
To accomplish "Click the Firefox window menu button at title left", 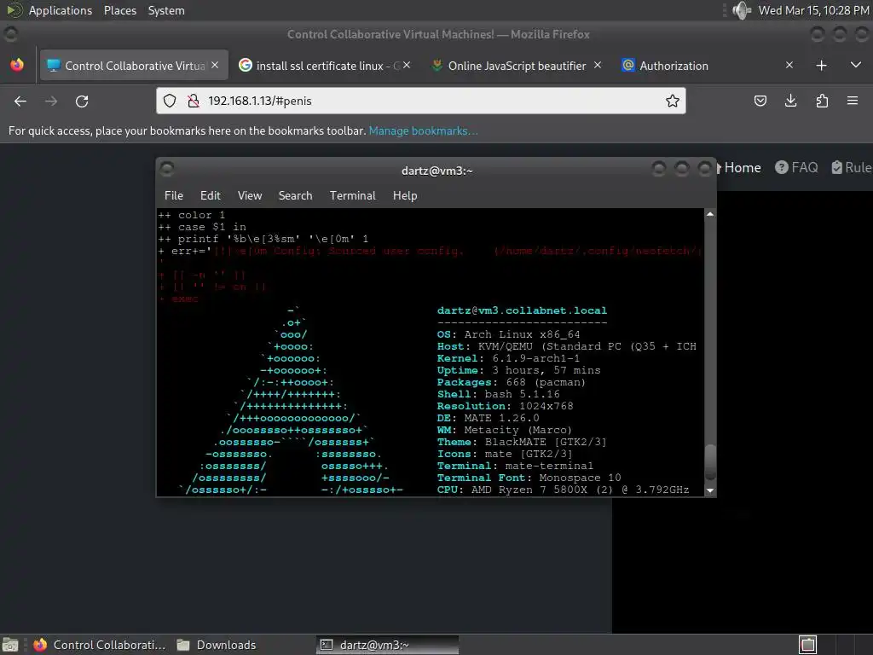I will pos(10,34).
